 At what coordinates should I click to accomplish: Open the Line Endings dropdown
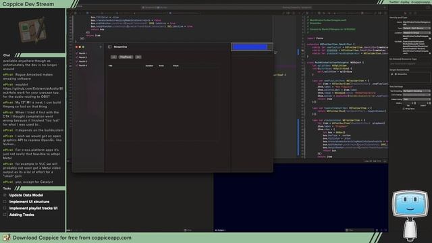(416, 95)
